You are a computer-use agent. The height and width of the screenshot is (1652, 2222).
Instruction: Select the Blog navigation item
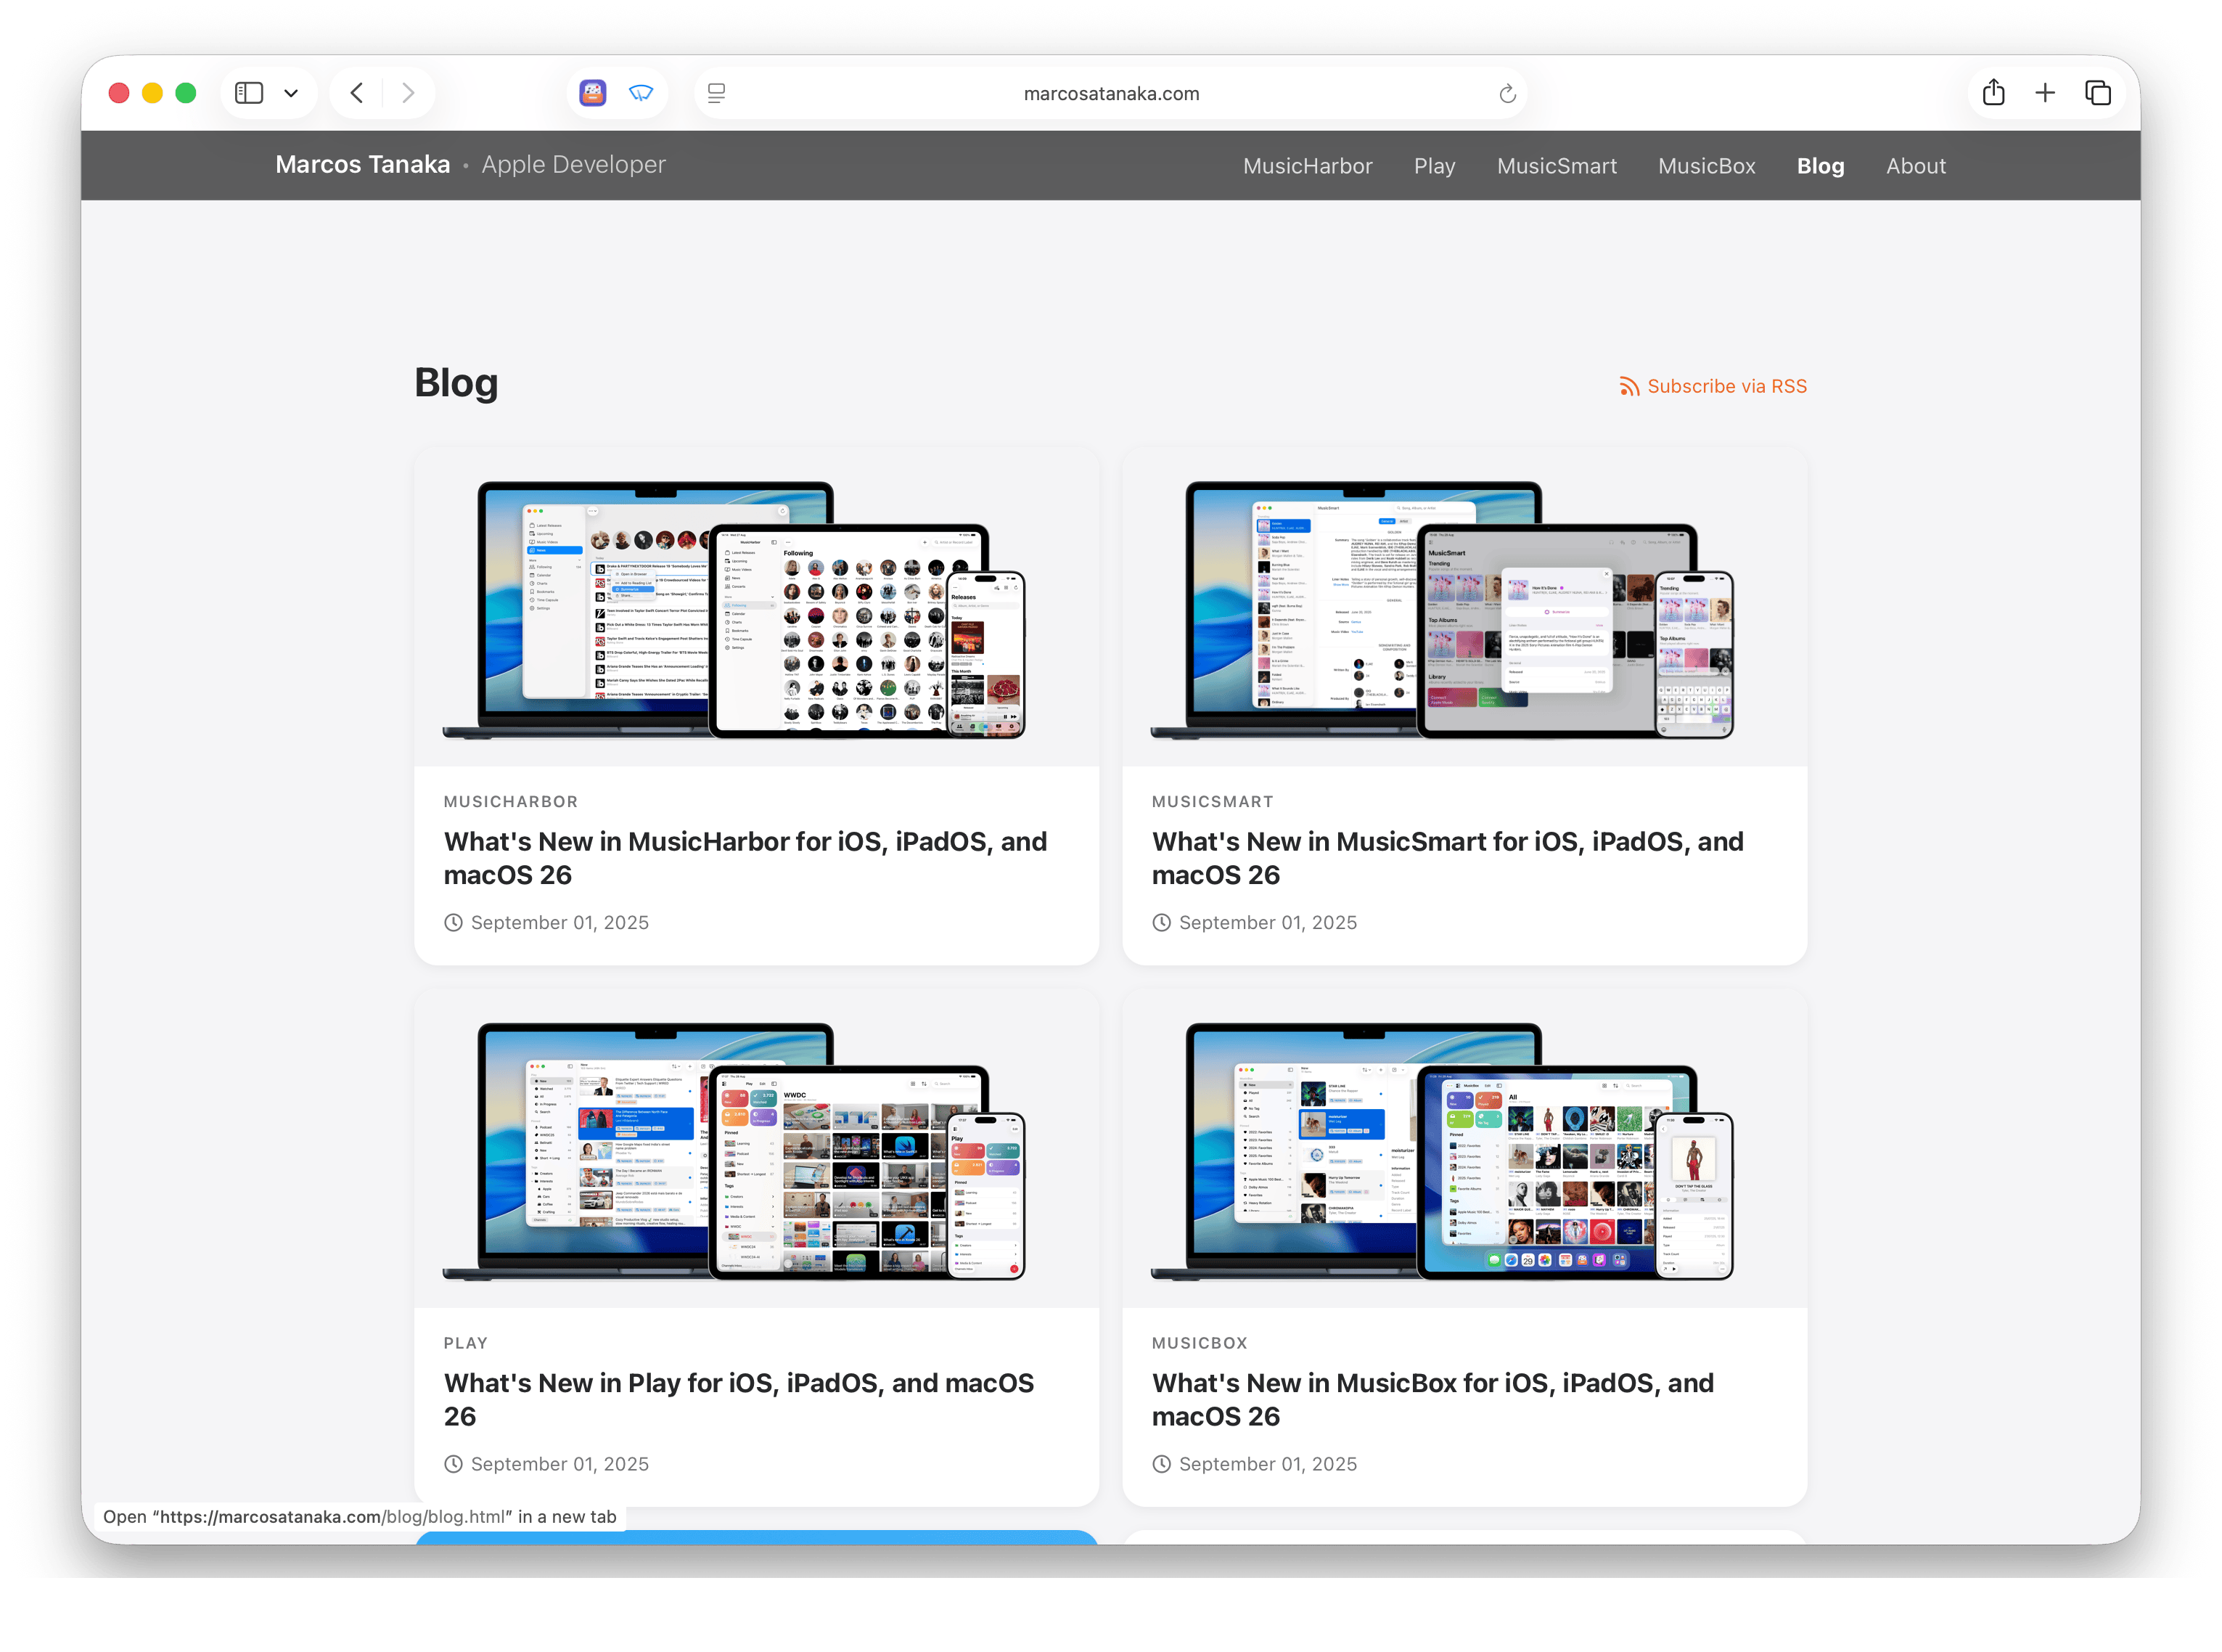(1820, 166)
